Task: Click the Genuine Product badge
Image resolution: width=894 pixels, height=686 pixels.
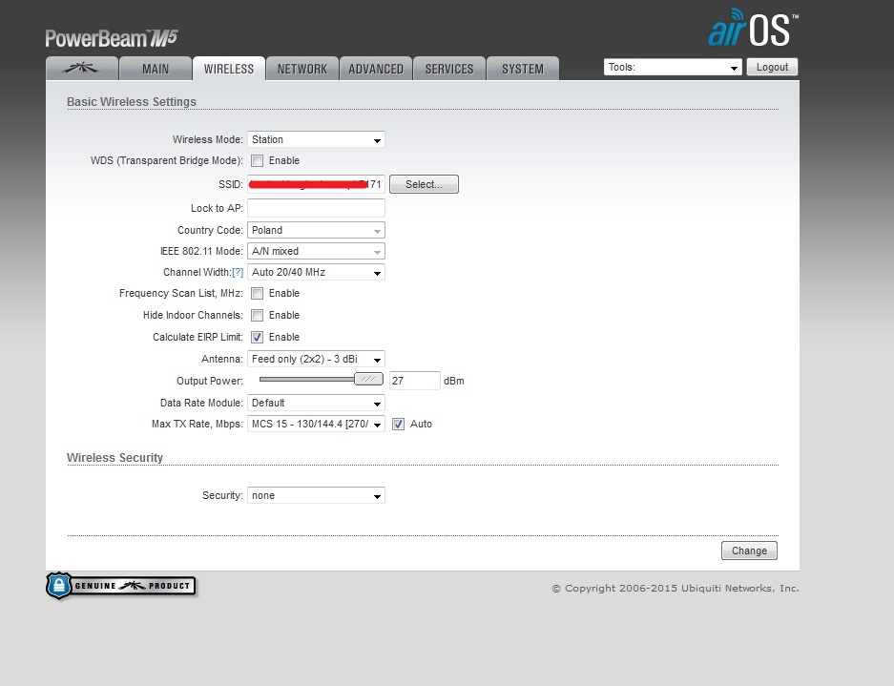Action: coord(121,586)
